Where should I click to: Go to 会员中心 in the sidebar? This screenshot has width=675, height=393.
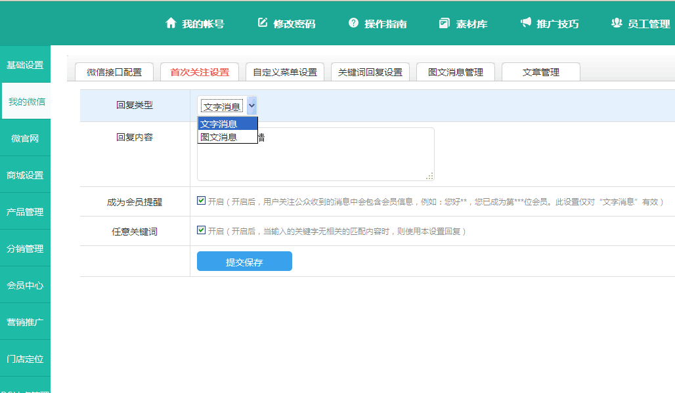(x=25, y=285)
